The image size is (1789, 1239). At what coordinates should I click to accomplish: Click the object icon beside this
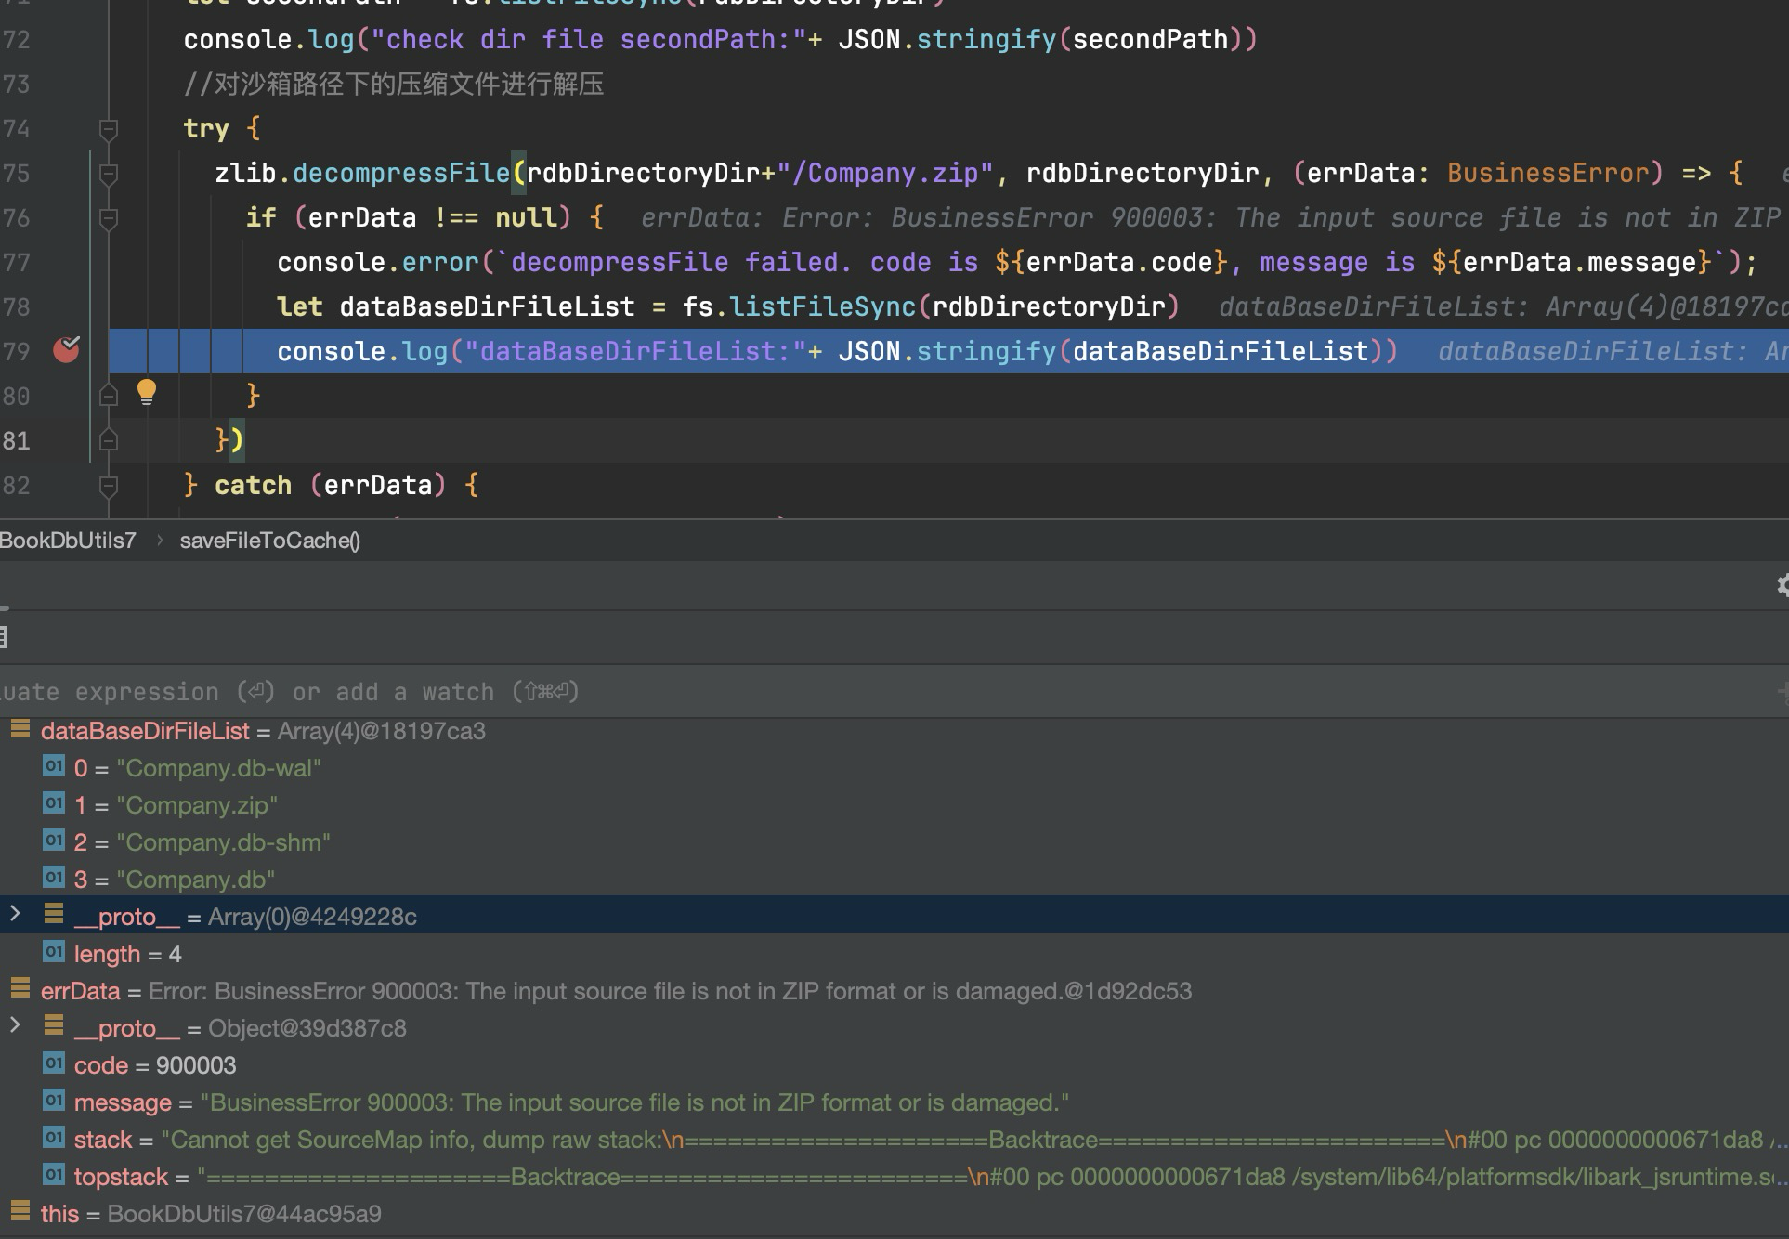[20, 1210]
